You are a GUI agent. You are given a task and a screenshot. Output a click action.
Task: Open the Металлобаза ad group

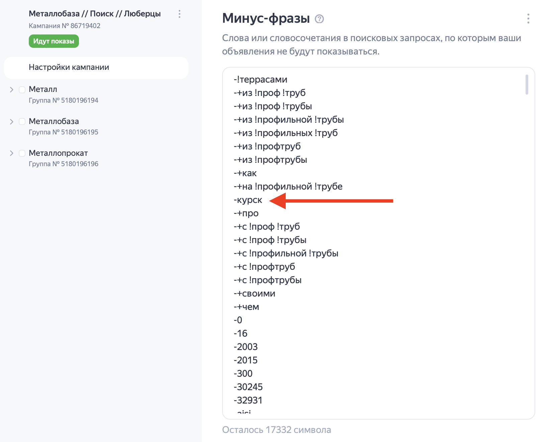(x=54, y=121)
